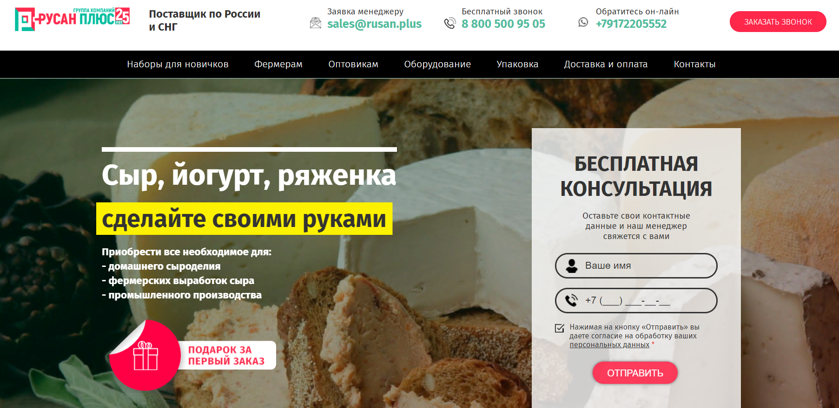Click the WhatsApp chat icon

583,22
